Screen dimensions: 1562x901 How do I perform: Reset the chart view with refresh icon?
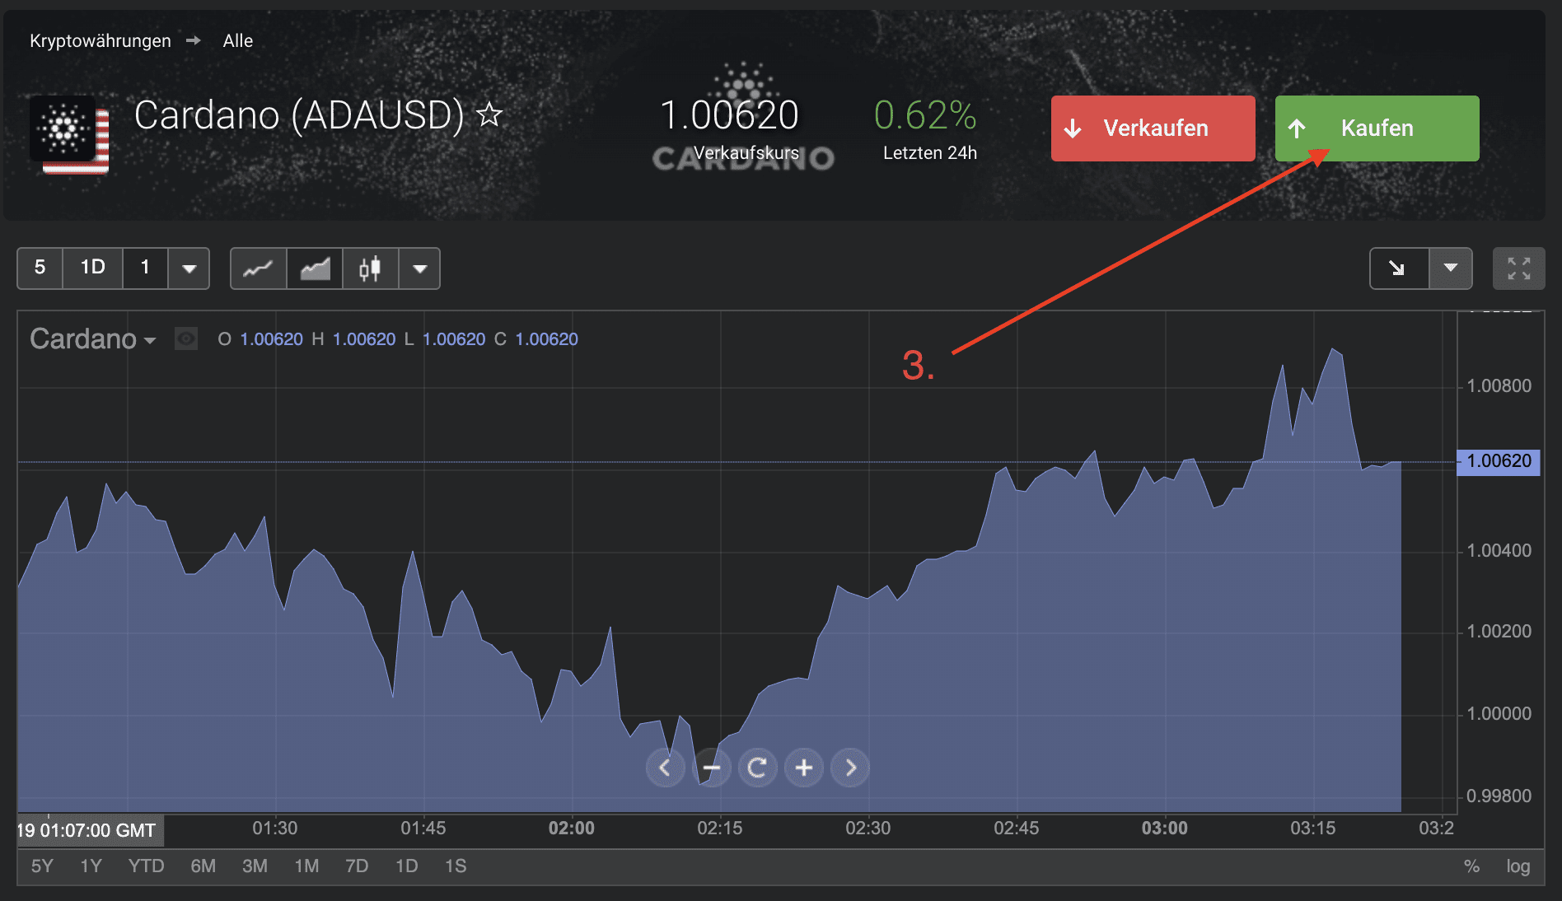coord(758,768)
